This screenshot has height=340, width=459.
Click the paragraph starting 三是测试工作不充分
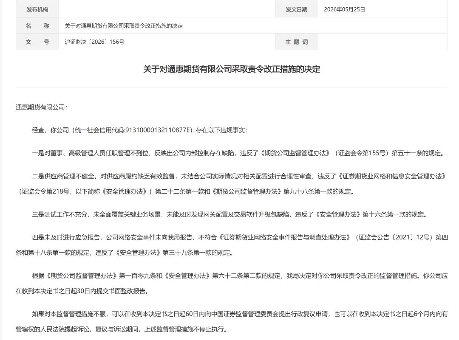click(x=230, y=214)
